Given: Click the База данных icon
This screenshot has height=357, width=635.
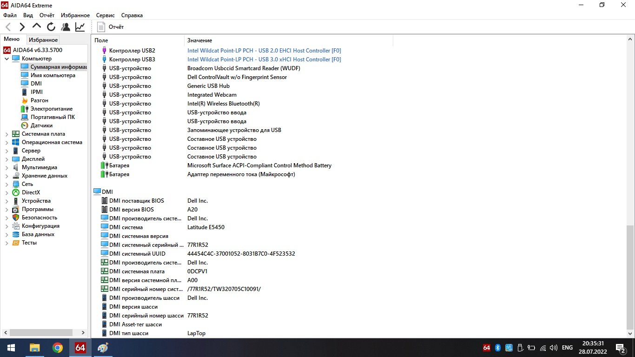Looking at the screenshot, I should point(16,234).
